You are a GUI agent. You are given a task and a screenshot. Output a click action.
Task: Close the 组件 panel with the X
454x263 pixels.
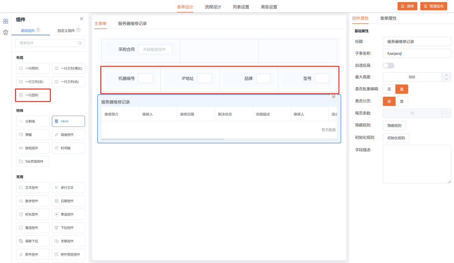[81, 19]
